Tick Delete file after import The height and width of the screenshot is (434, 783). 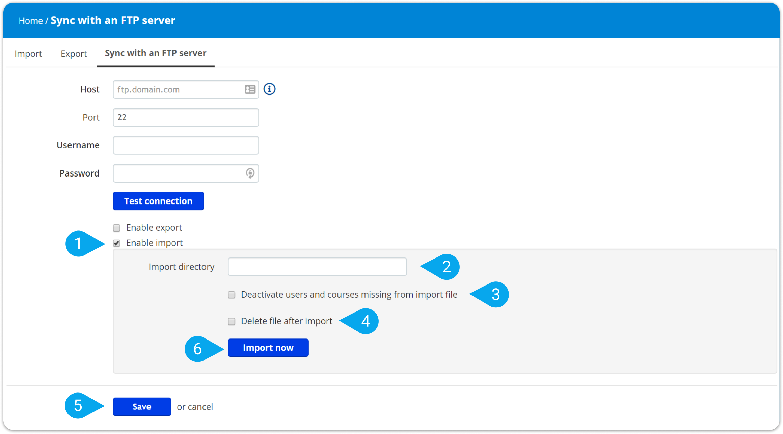click(x=232, y=321)
